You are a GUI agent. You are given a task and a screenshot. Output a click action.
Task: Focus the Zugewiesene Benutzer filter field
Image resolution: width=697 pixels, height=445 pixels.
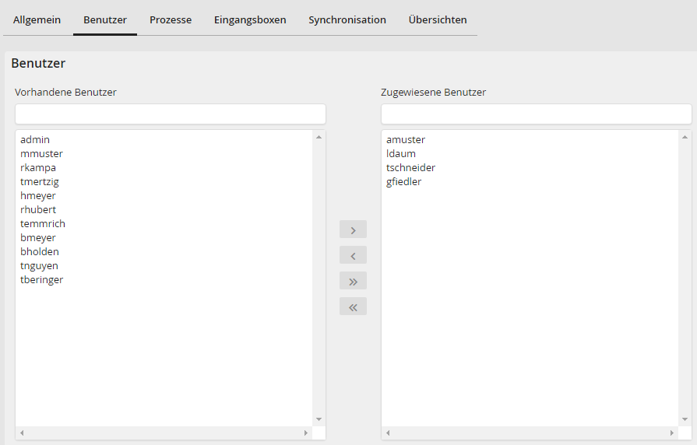tap(536, 114)
